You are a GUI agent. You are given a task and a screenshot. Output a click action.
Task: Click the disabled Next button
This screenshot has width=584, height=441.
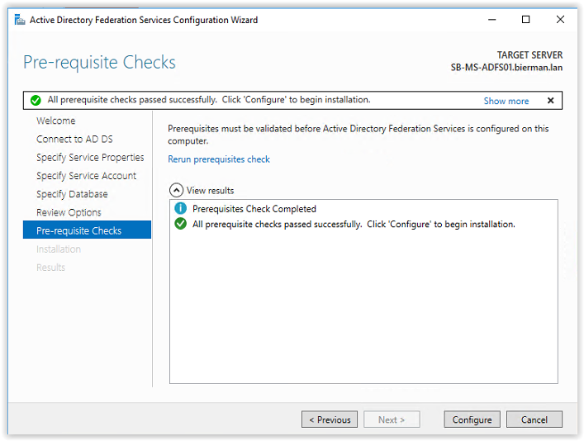tap(392, 420)
